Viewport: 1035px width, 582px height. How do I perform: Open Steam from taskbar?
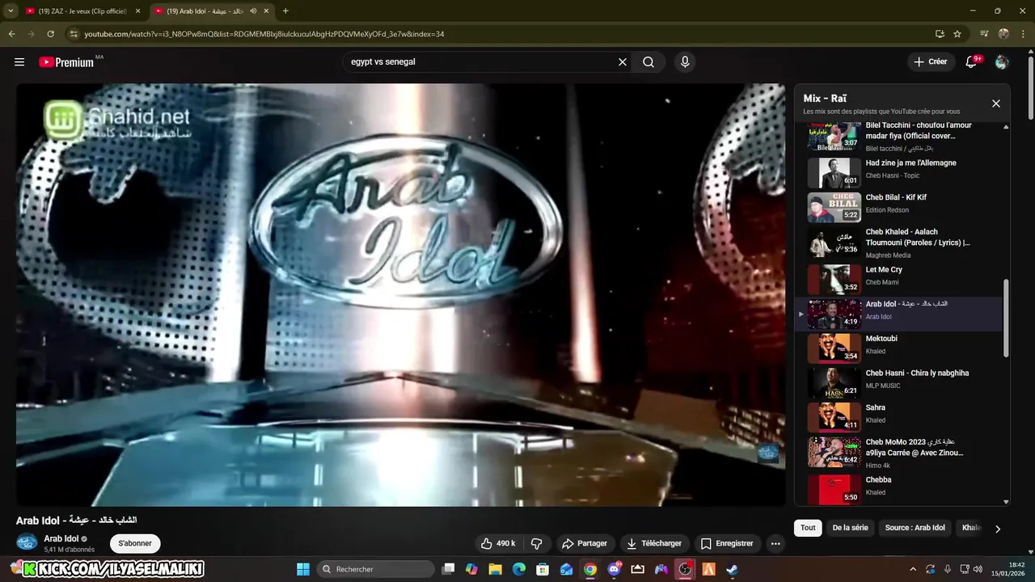(x=733, y=569)
